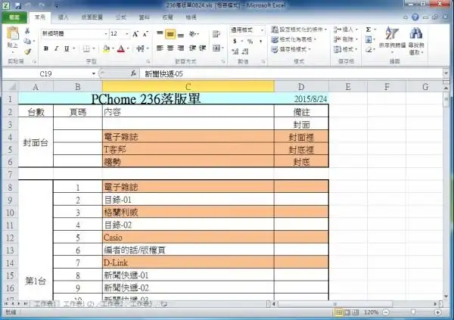Click the Format Painter brush icon
Screen dimensions: 454x320
pyautogui.click(x=27, y=51)
